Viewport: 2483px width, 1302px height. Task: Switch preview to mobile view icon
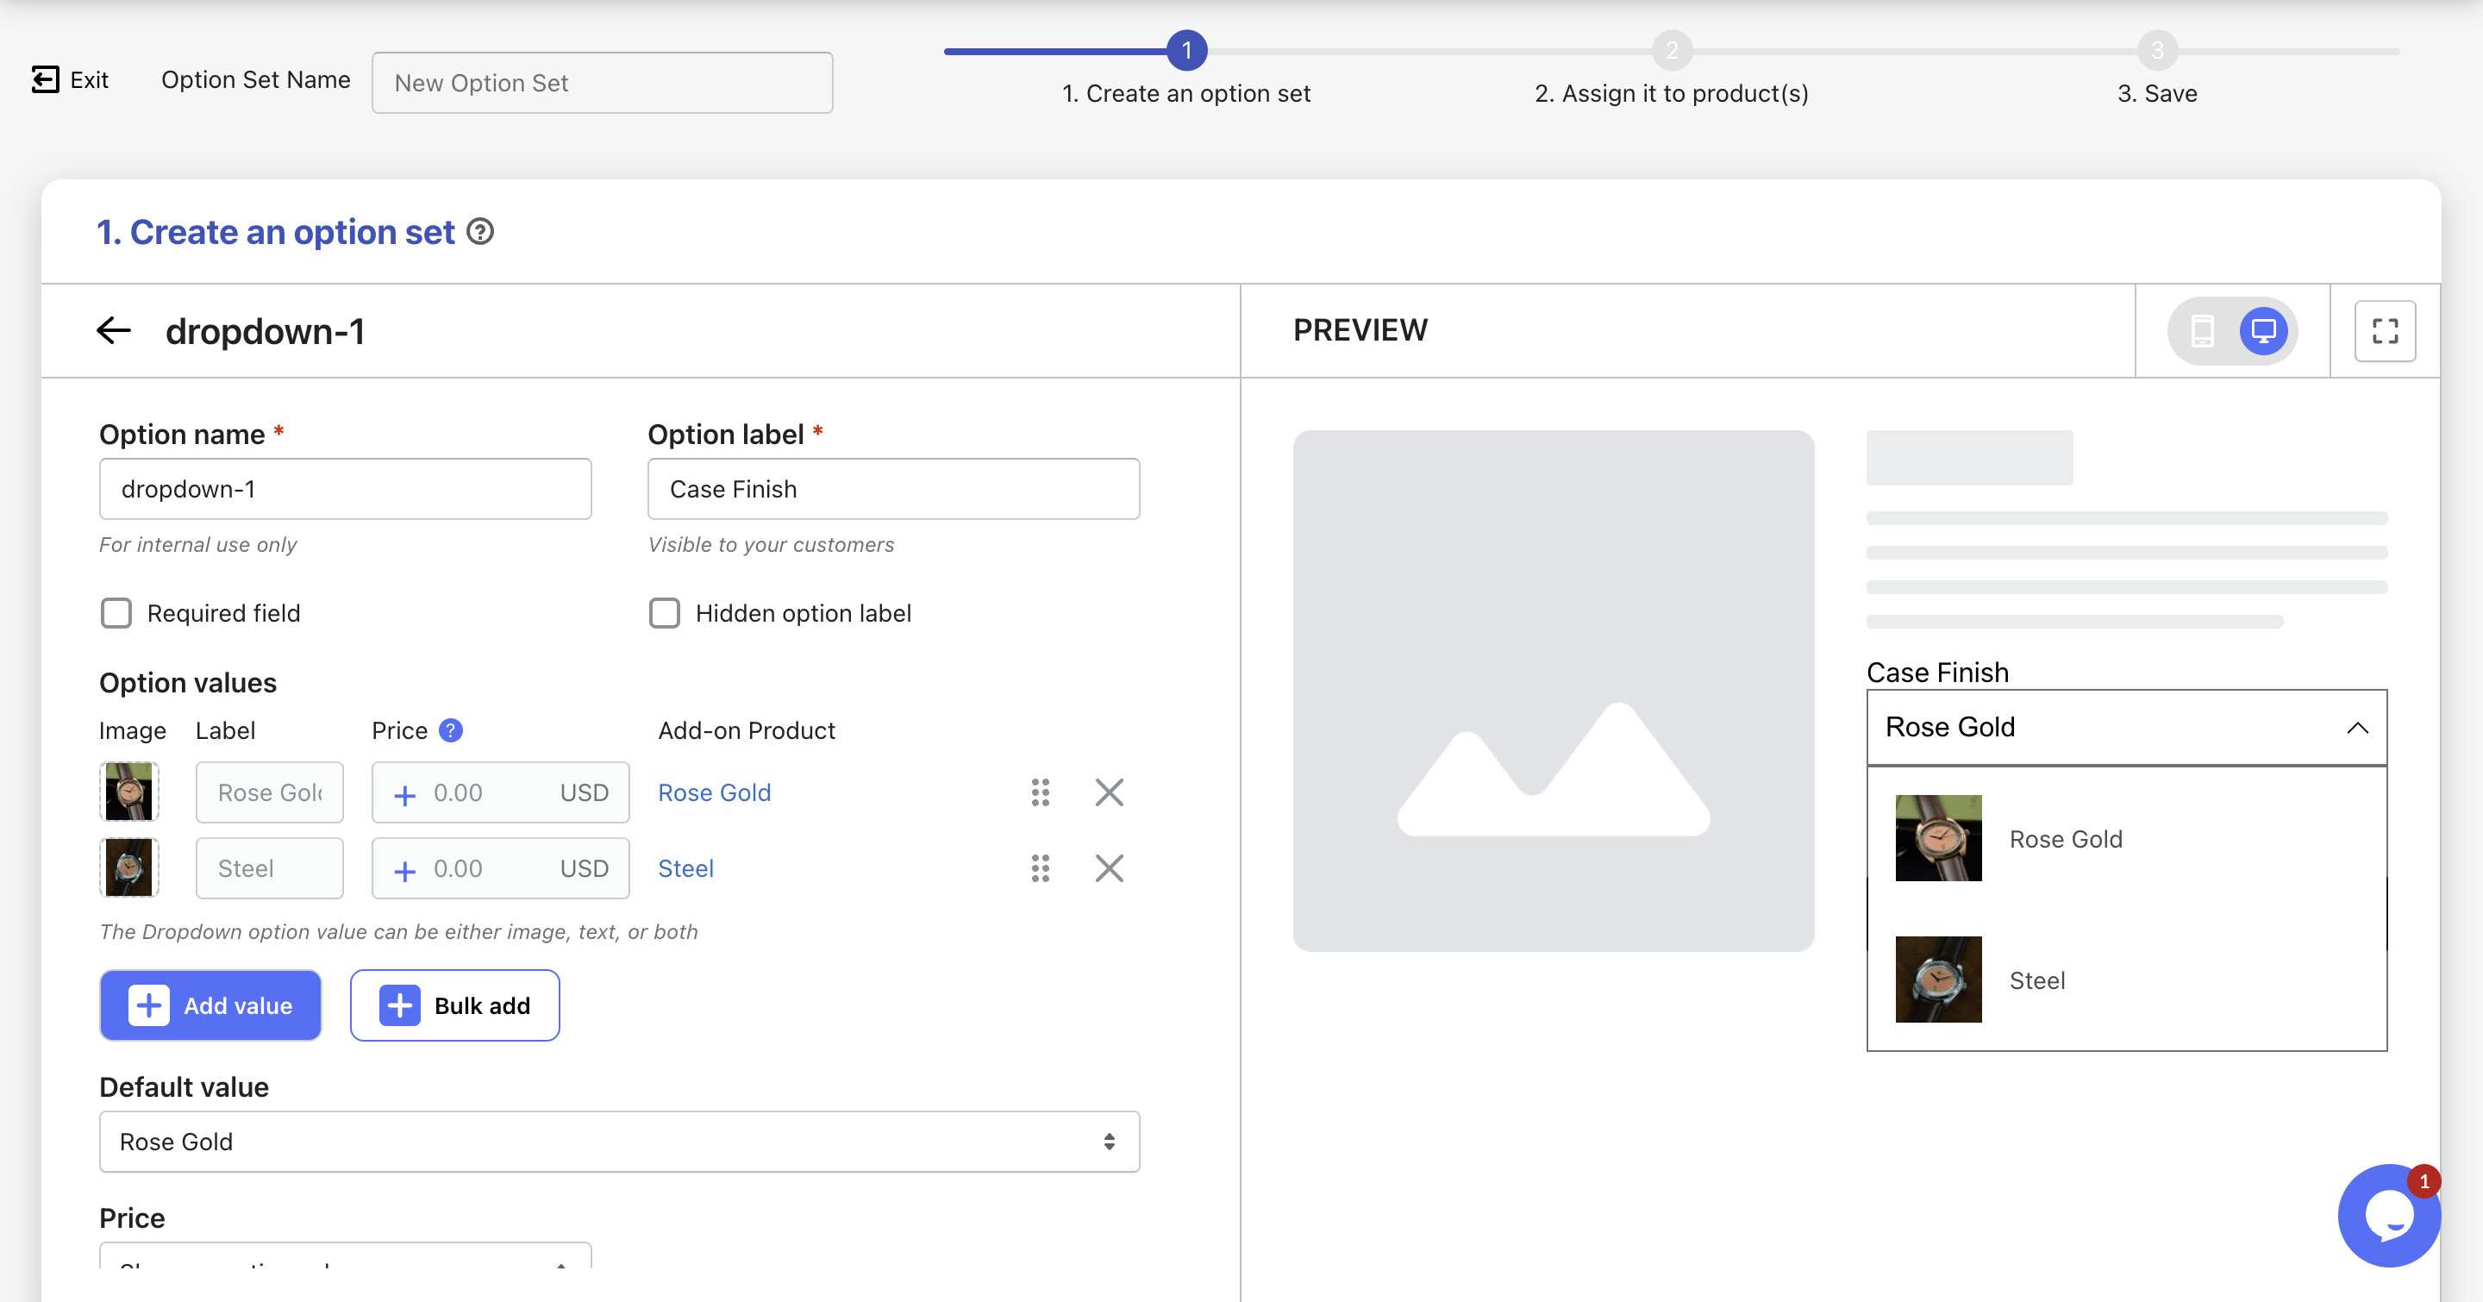(2203, 330)
